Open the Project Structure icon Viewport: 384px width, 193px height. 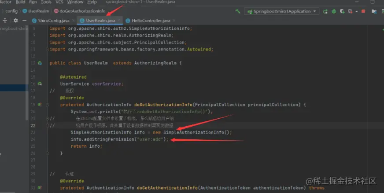click(x=374, y=11)
